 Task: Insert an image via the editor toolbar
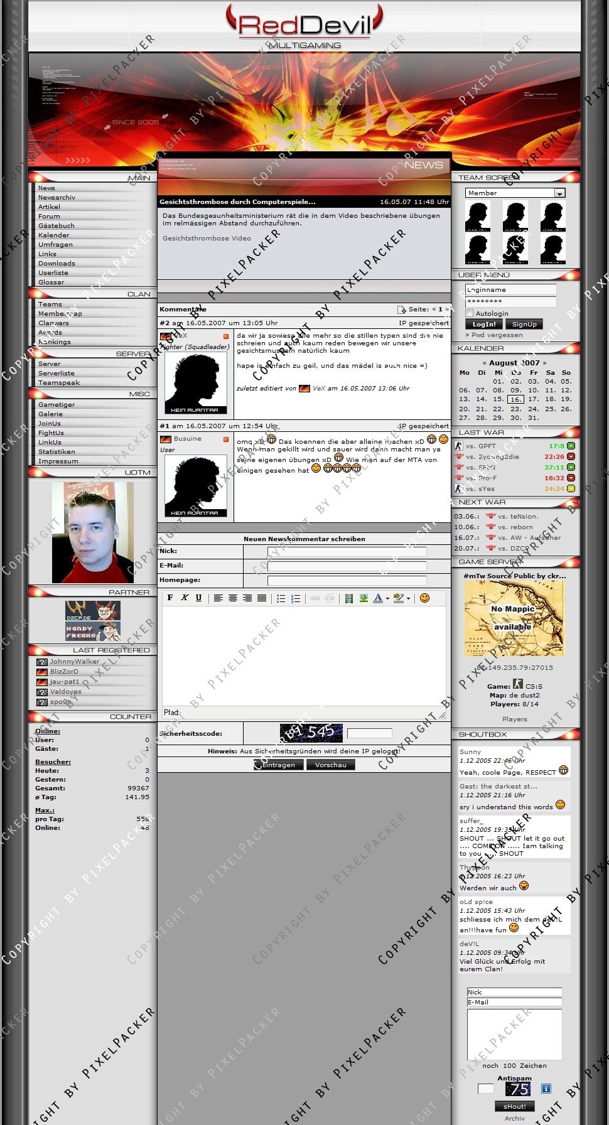pos(364,598)
